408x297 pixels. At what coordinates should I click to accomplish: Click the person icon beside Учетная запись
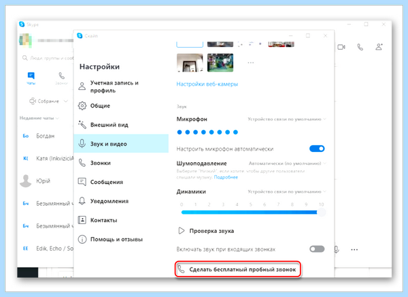point(82,86)
